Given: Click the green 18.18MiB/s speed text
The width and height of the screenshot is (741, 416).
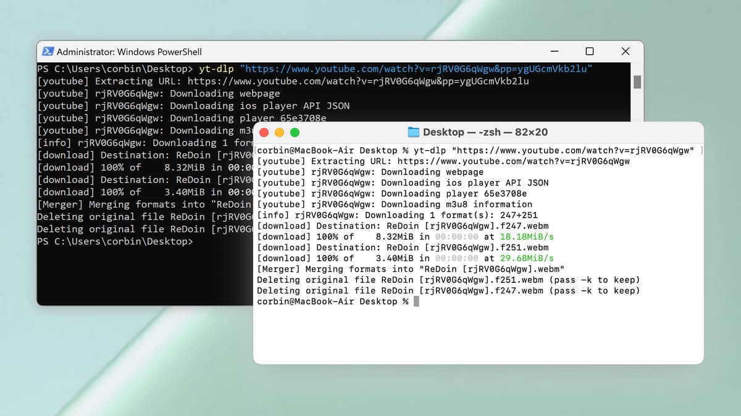Looking at the screenshot, I should point(527,237).
